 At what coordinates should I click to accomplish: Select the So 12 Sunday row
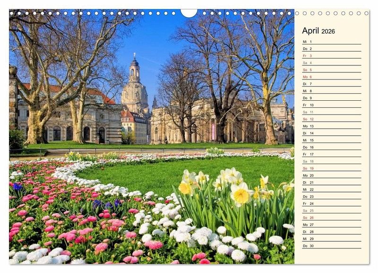pyautogui.click(x=332, y=119)
